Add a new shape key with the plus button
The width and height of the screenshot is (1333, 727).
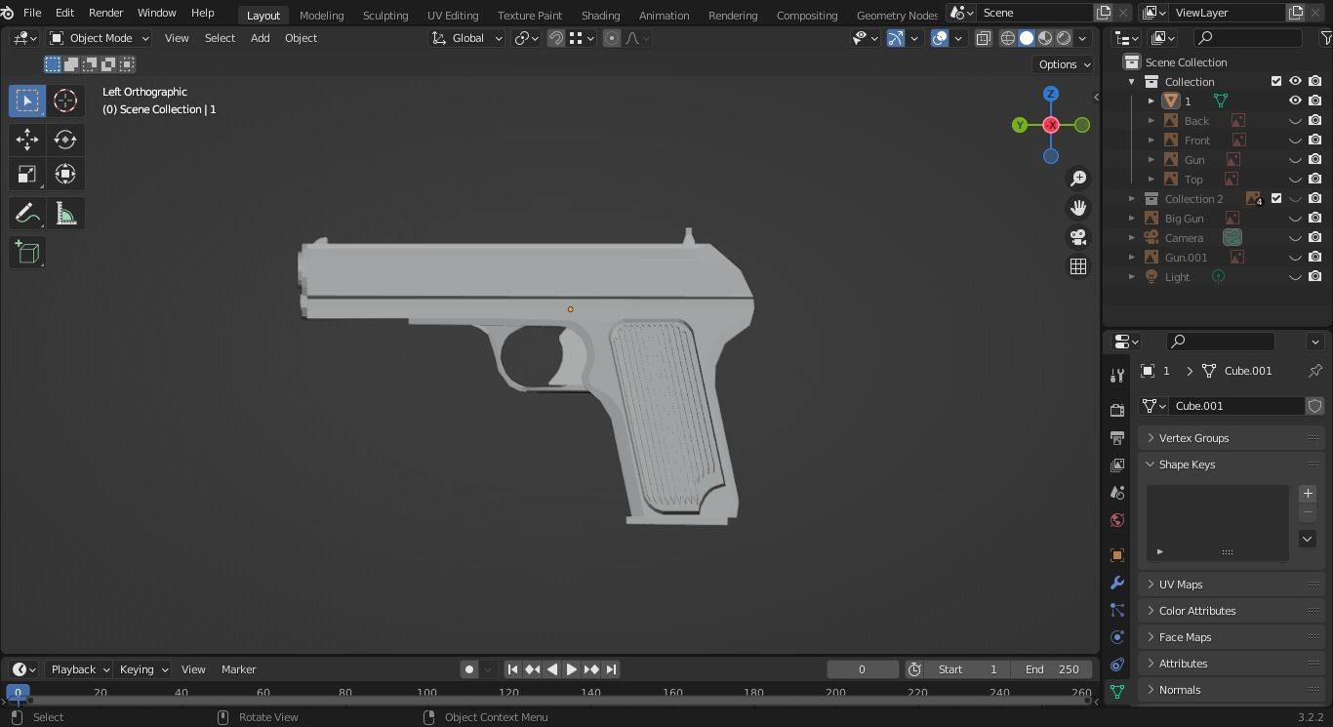click(x=1308, y=494)
